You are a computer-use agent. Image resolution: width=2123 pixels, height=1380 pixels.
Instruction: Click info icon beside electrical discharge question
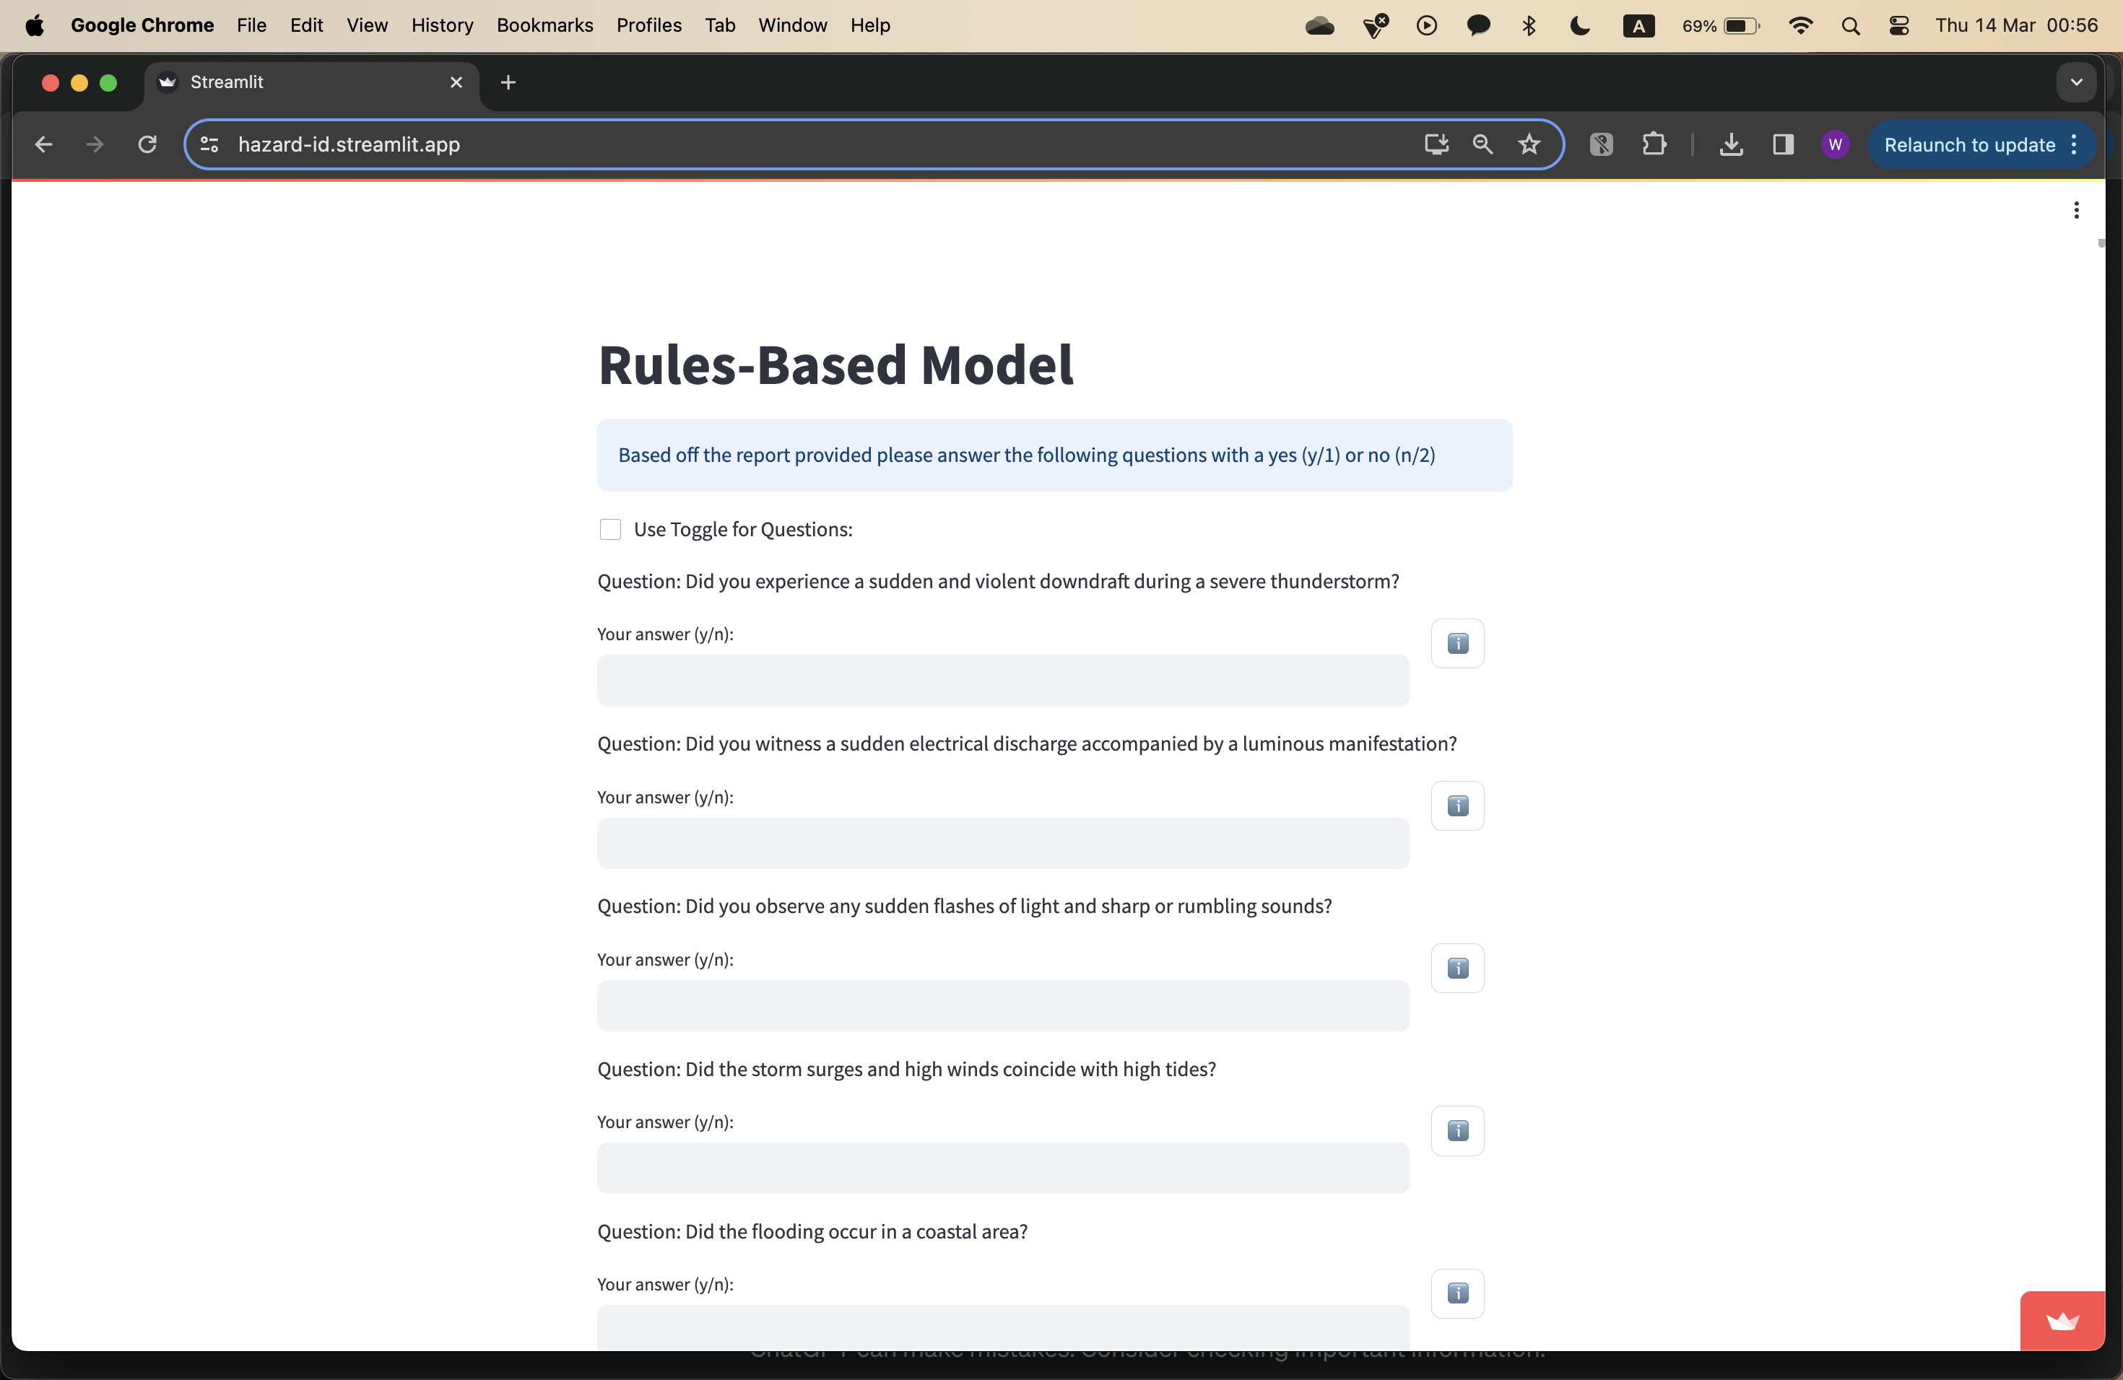point(1456,805)
